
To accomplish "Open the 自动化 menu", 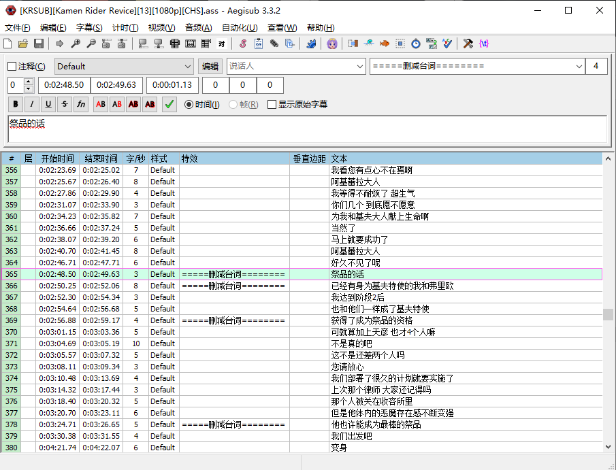I will [x=240, y=28].
